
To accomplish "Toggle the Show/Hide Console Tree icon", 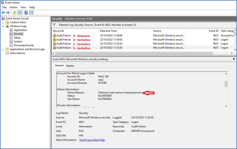I will (20, 12).
